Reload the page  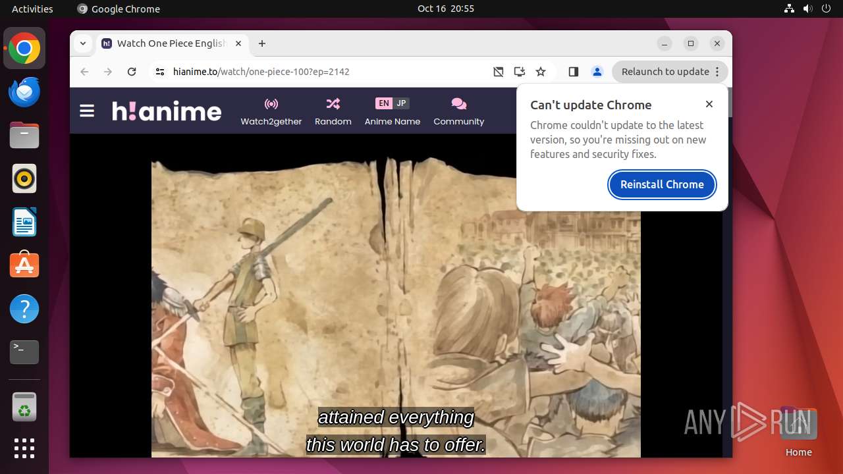click(x=132, y=72)
